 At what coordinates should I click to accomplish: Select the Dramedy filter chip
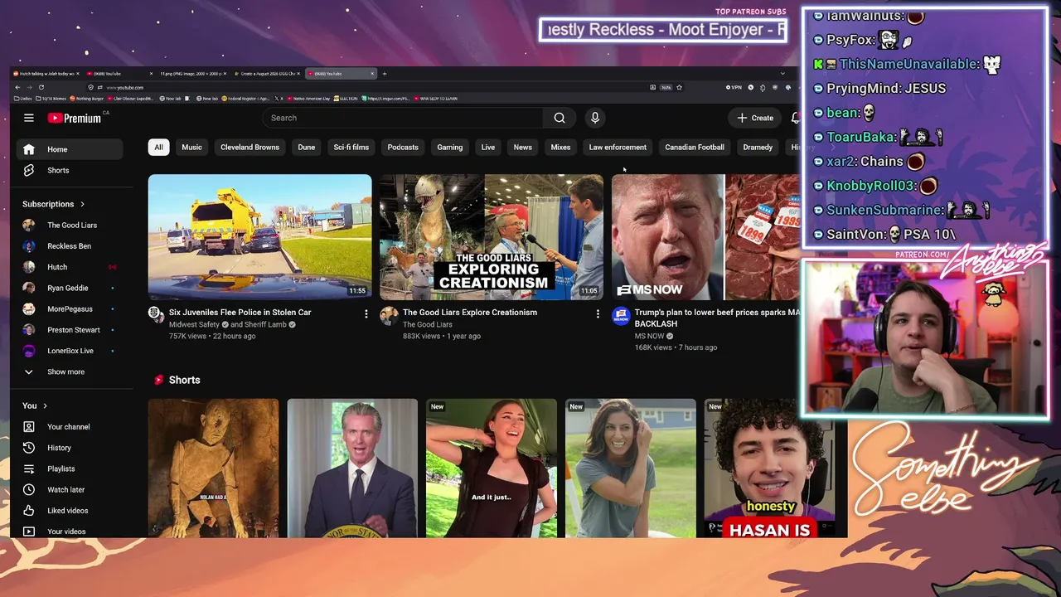758,148
